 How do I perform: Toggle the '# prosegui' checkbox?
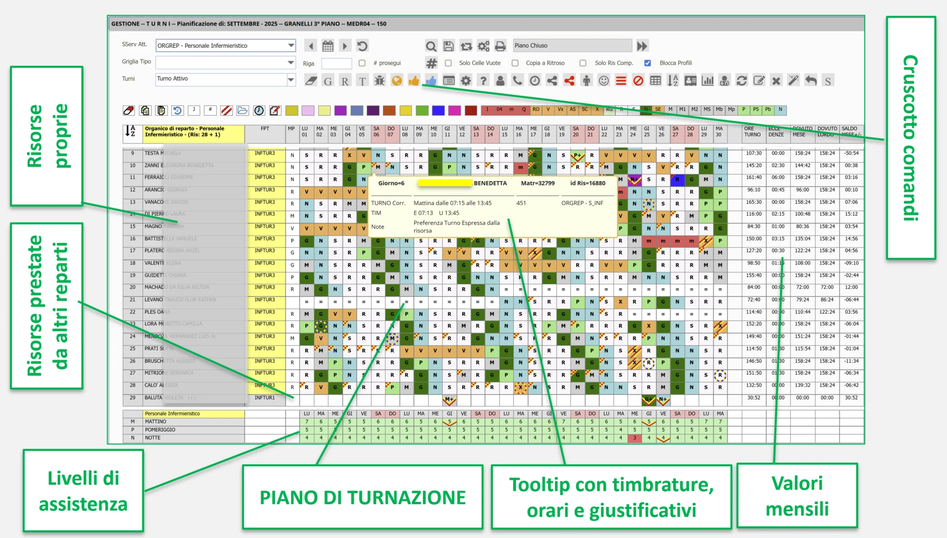(362, 63)
